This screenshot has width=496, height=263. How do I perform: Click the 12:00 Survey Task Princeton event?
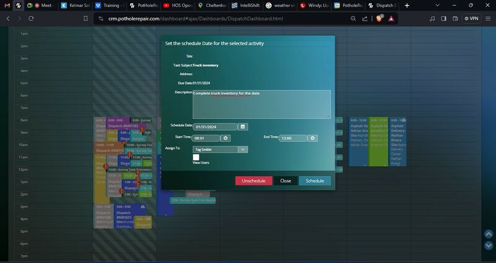[x=128, y=170]
